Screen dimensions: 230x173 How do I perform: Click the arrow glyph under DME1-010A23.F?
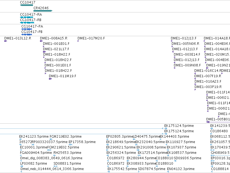click(x=195, y=84)
